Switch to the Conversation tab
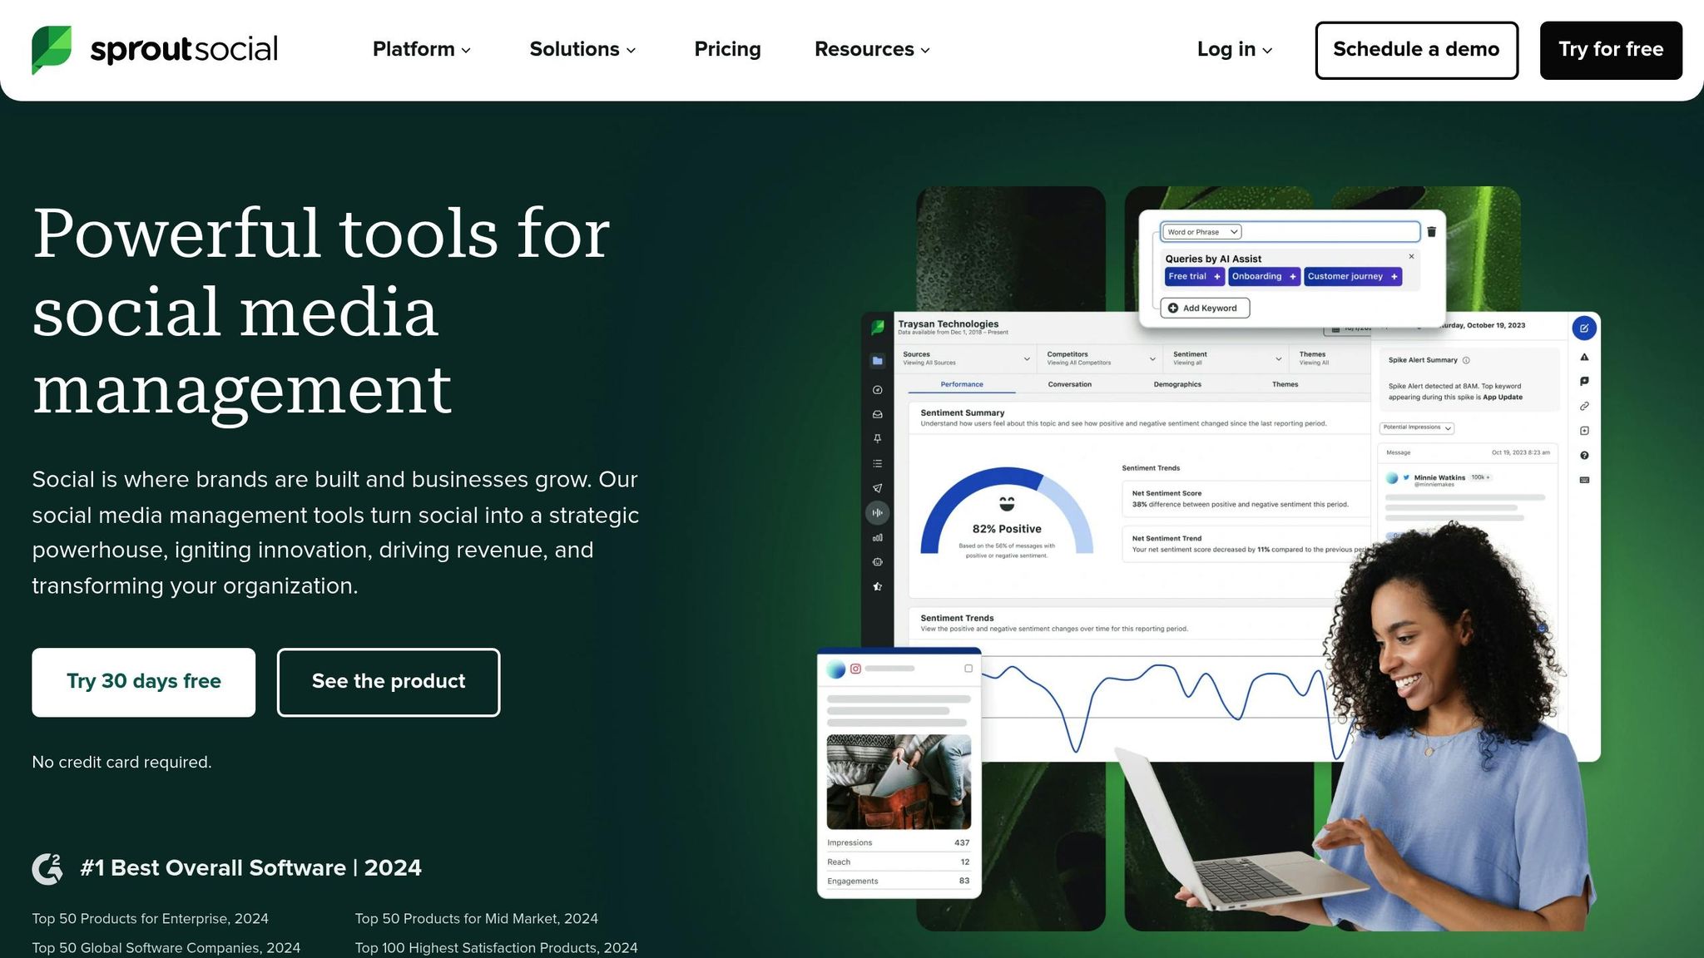The height and width of the screenshot is (958, 1704). click(1069, 384)
